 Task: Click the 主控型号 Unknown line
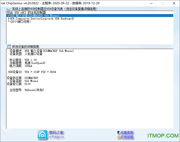click(27, 90)
